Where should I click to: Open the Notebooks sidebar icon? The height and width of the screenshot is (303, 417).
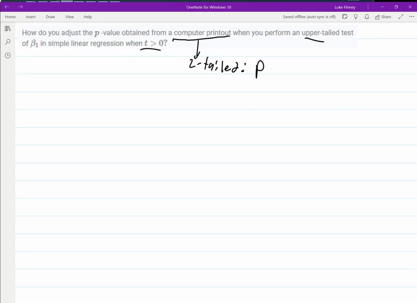[7, 29]
